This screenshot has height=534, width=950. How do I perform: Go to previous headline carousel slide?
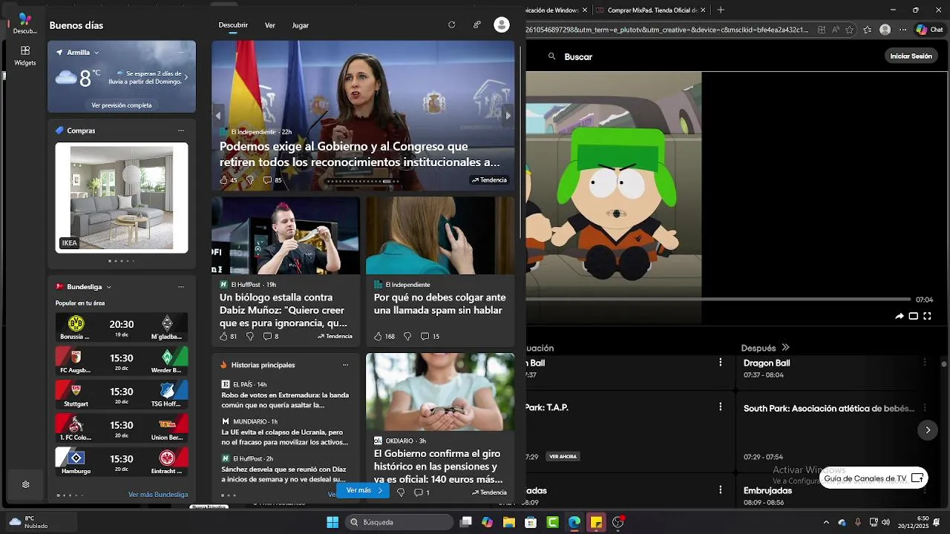218,116
